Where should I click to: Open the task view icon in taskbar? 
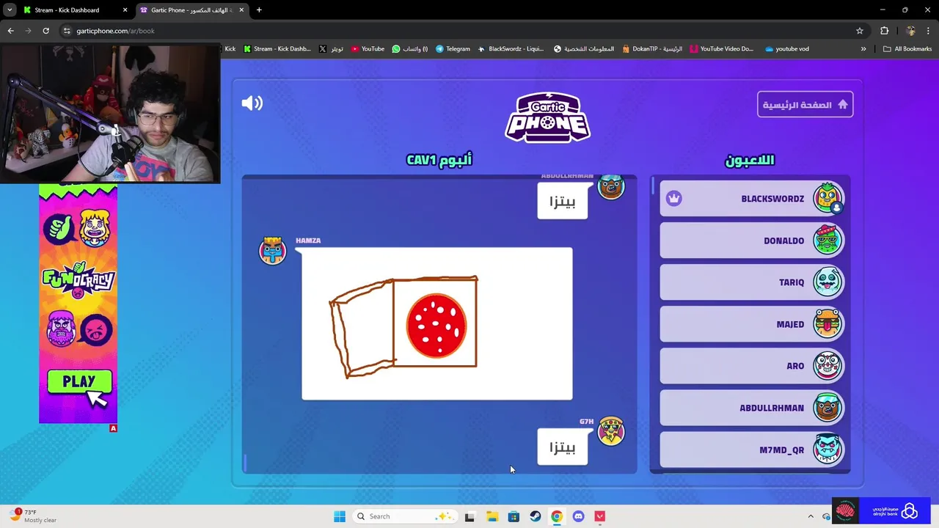click(x=469, y=516)
